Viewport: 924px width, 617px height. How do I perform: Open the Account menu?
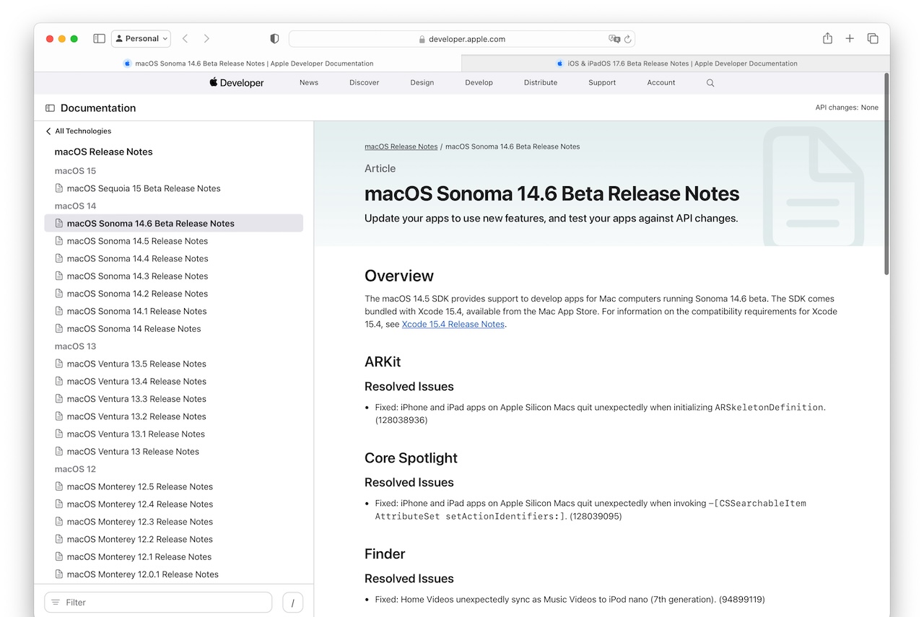pos(661,83)
